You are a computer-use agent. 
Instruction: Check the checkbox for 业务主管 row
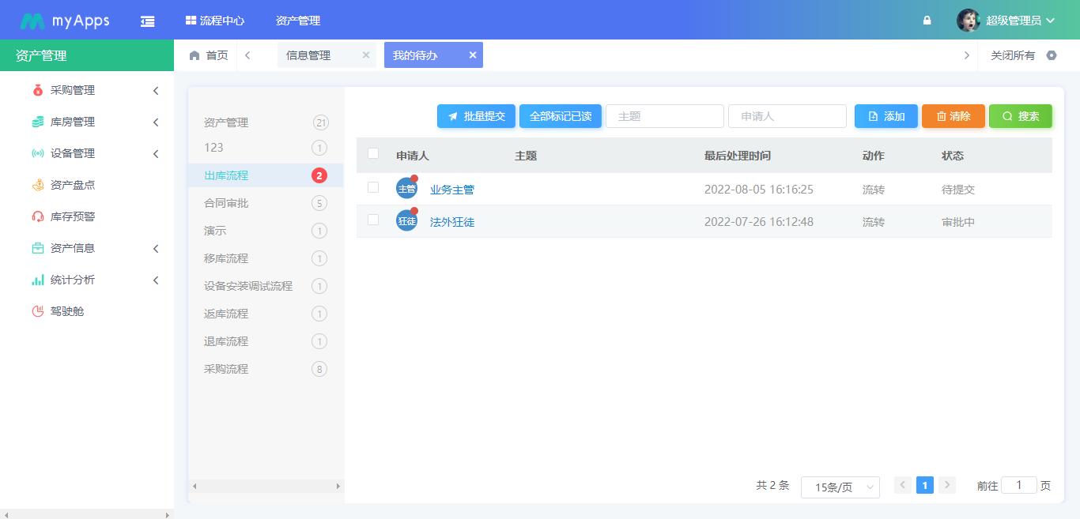click(x=373, y=189)
